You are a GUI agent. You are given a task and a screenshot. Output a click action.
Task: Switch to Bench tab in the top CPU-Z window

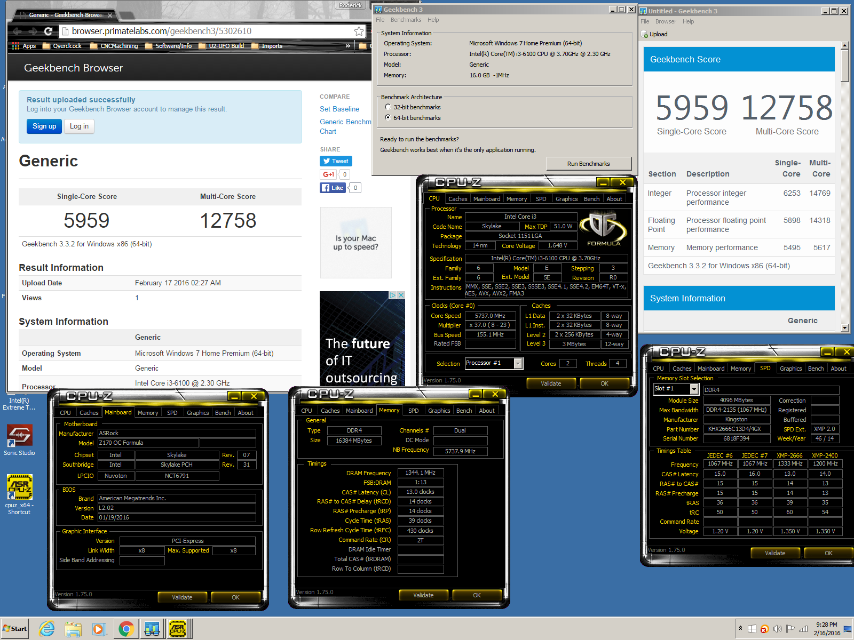pos(591,199)
